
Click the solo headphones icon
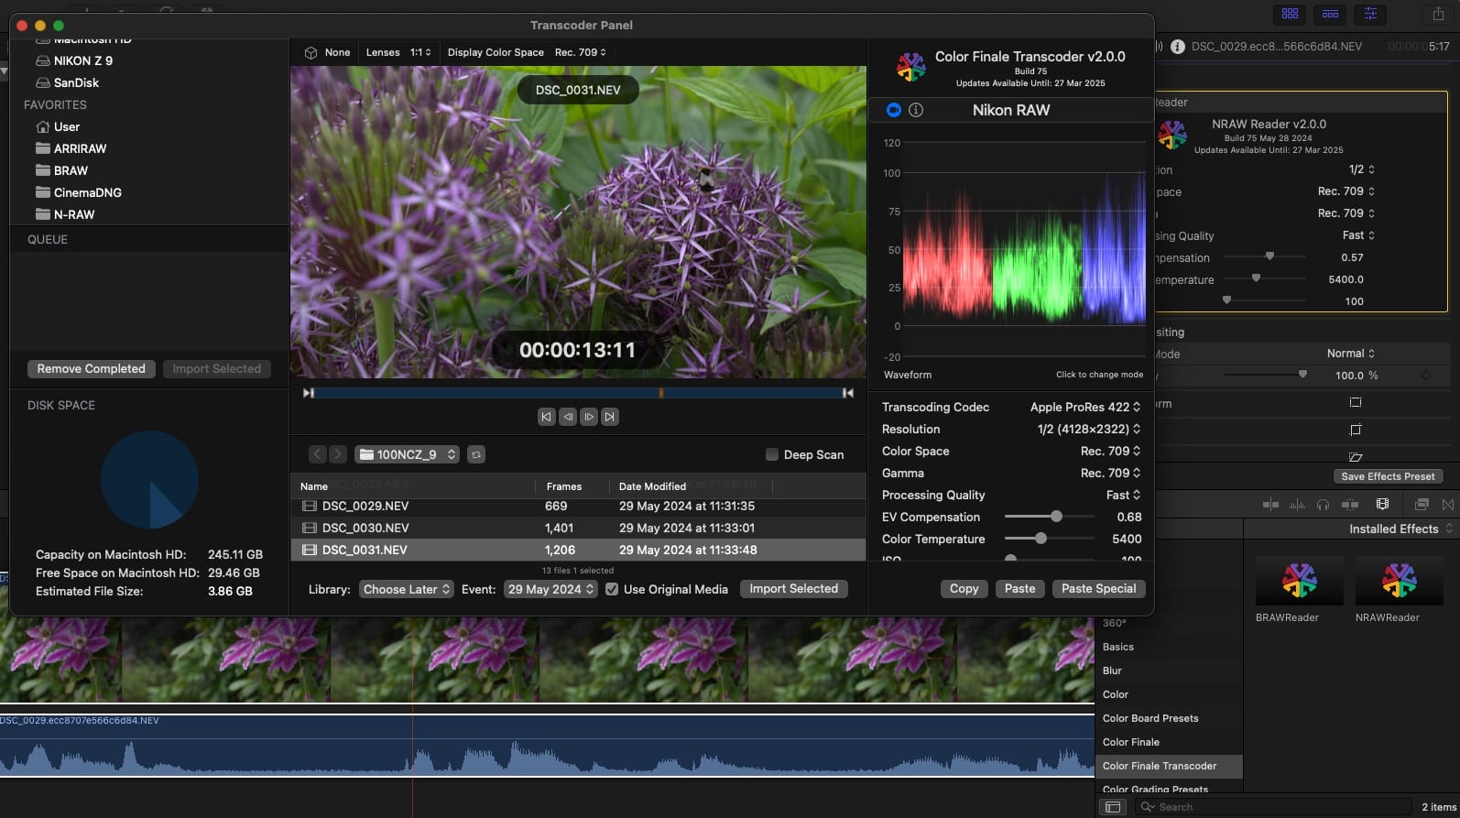click(1323, 505)
